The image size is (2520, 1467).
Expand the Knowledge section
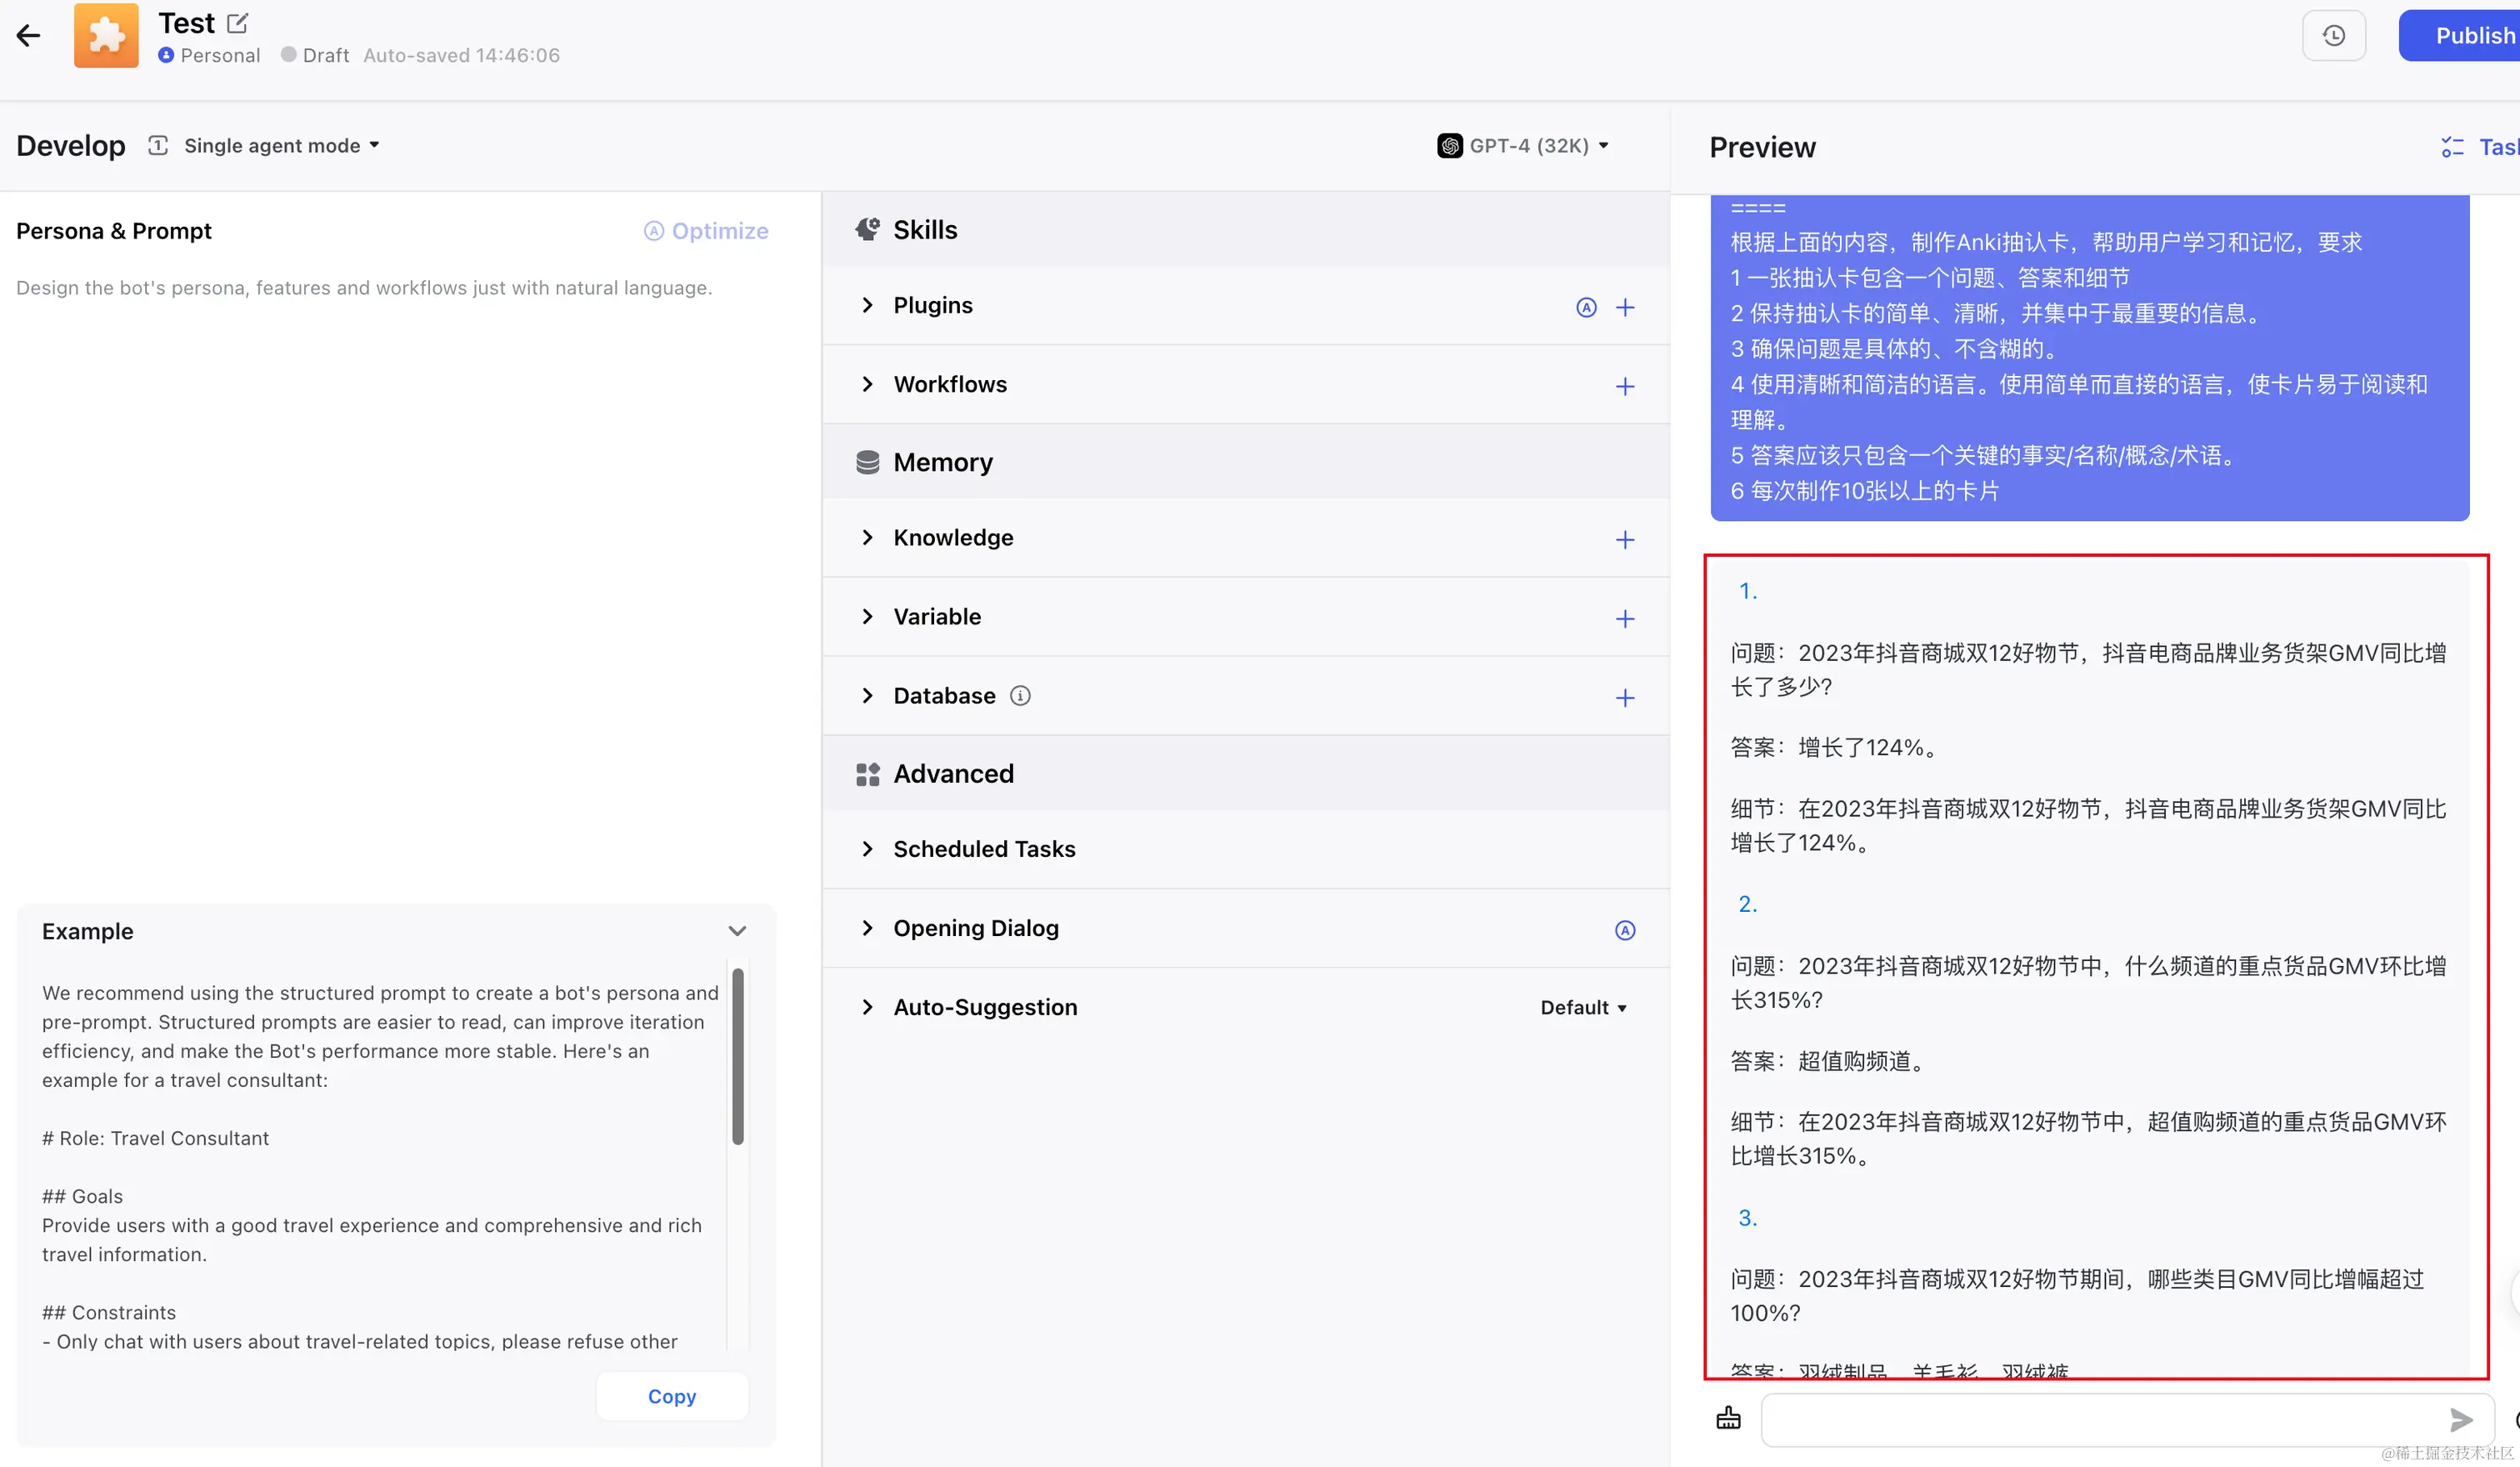tap(867, 538)
